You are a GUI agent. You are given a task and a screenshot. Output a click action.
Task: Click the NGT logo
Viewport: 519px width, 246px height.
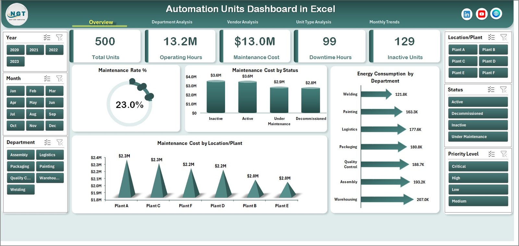tap(17, 14)
